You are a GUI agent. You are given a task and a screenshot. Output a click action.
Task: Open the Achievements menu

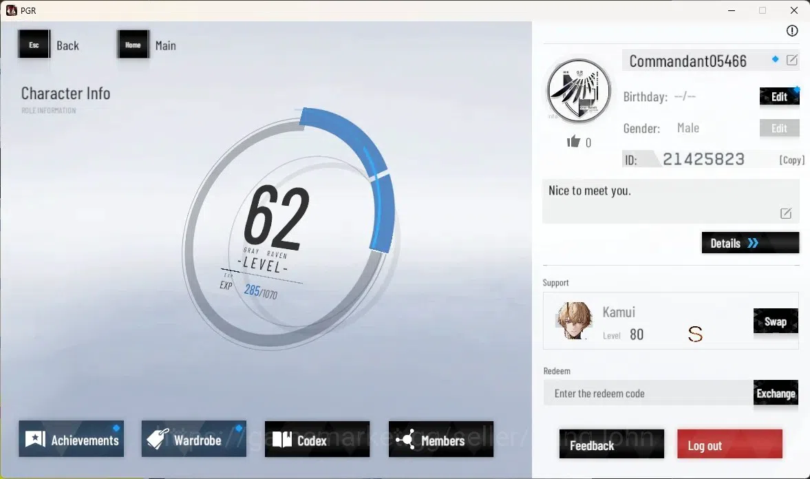(72, 439)
